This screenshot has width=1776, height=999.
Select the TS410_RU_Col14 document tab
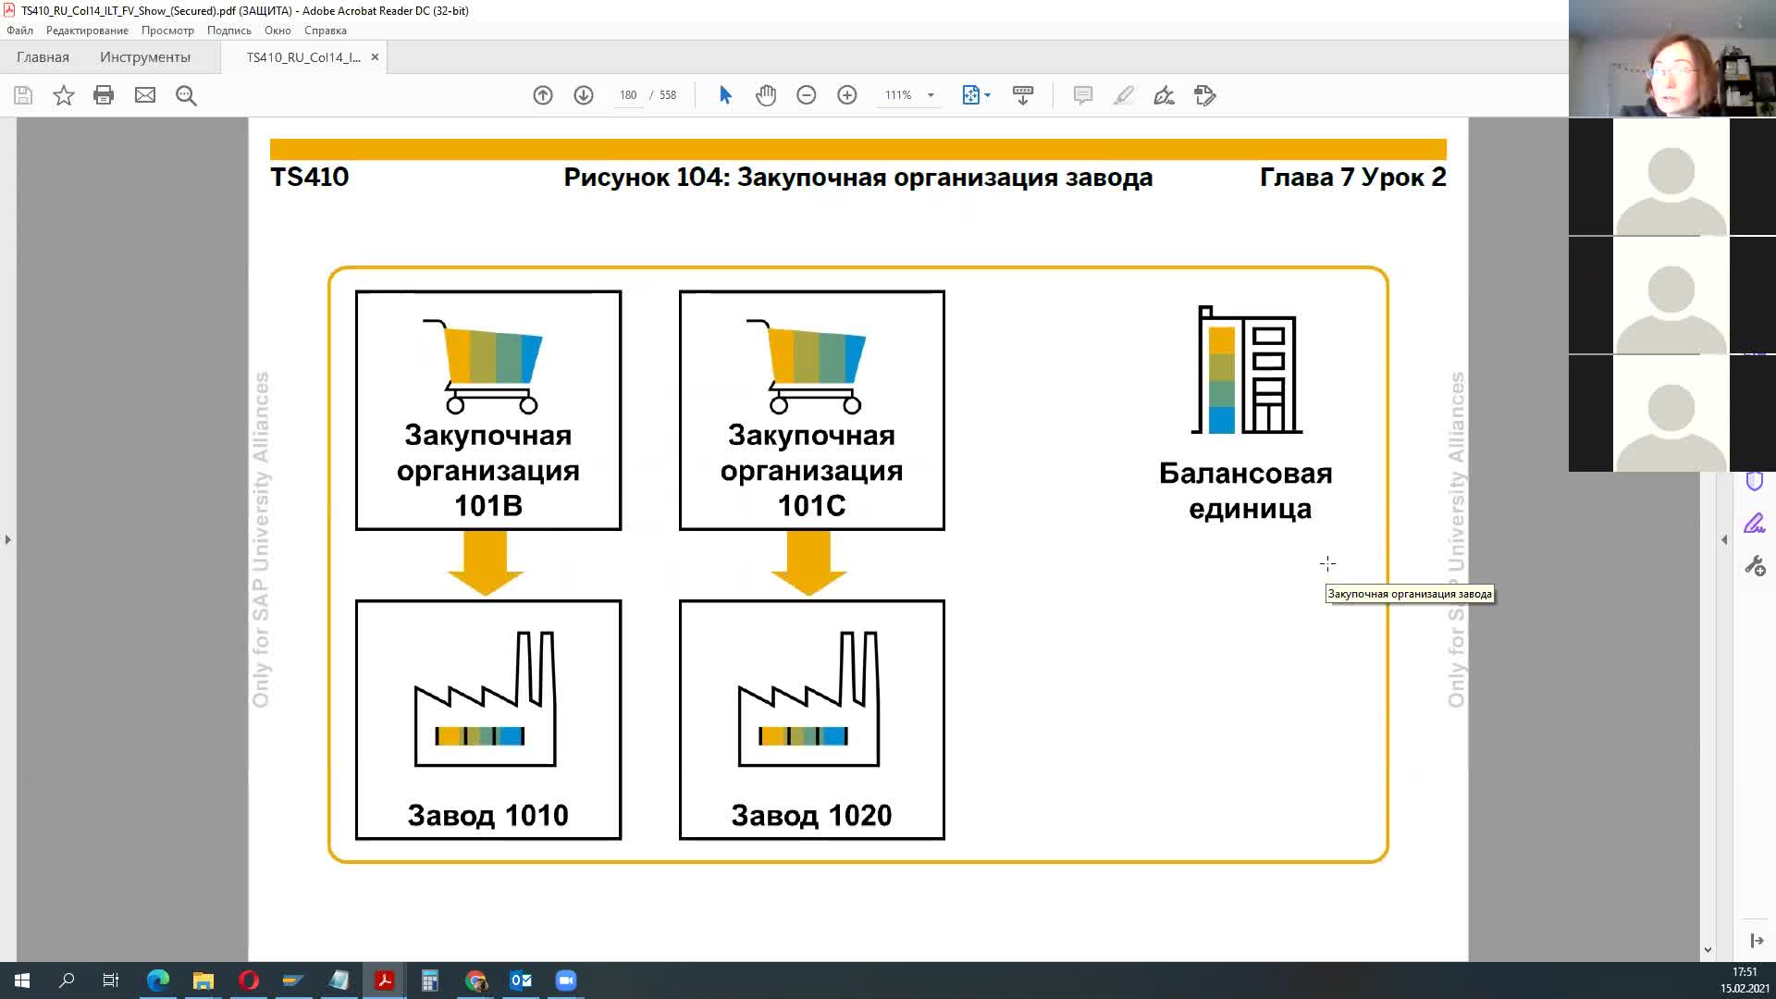point(303,57)
